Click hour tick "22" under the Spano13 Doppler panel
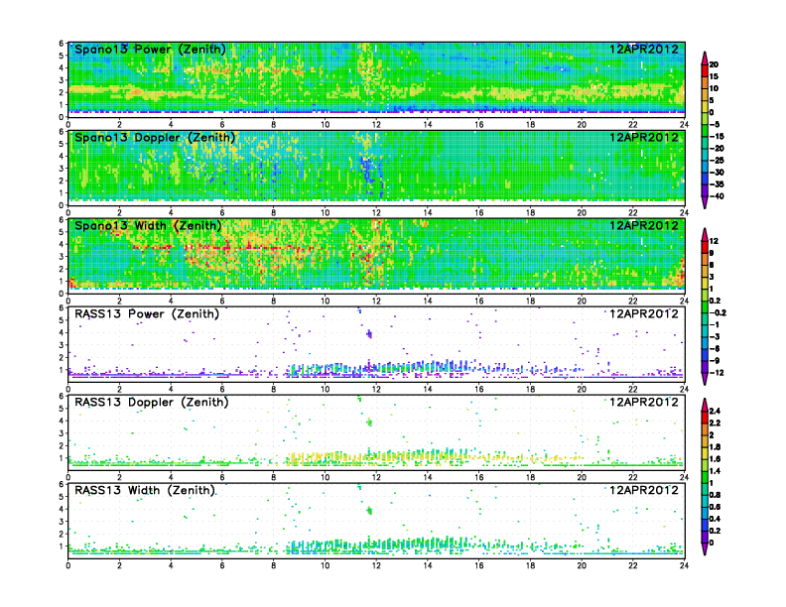The height and width of the screenshot is (607, 786). pos(632,213)
